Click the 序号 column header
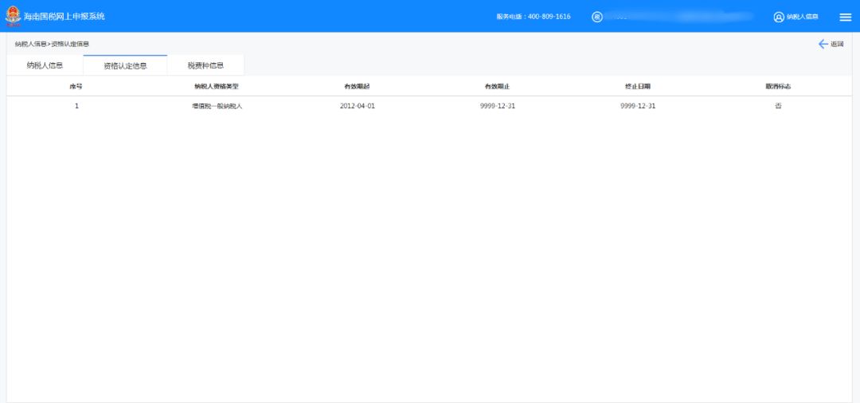Viewport: 860px width, 403px height. click(x=76, y=87)
